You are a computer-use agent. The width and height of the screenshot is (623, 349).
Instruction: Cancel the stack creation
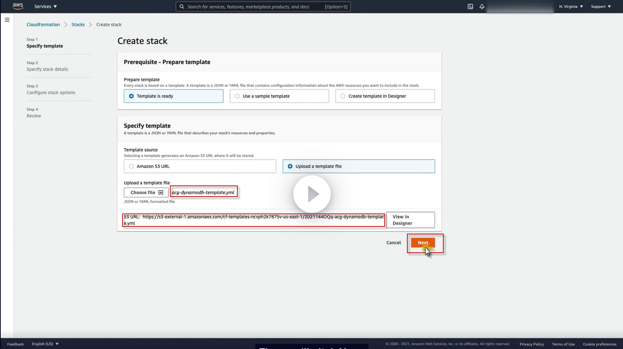(x=394, y=243)
